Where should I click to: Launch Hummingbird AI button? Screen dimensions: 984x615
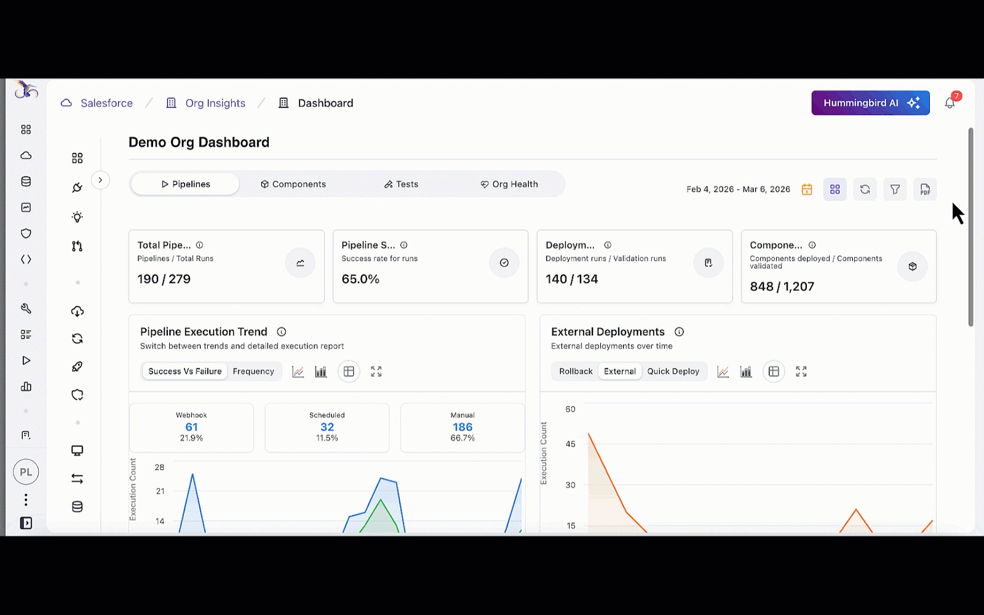[870, 103]
